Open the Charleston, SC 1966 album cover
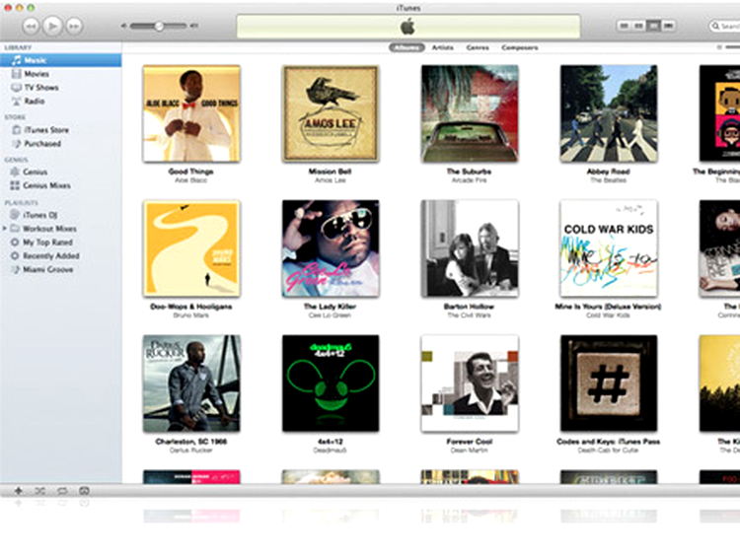Screen dimensions: 740x555 [x=191, y=383]
